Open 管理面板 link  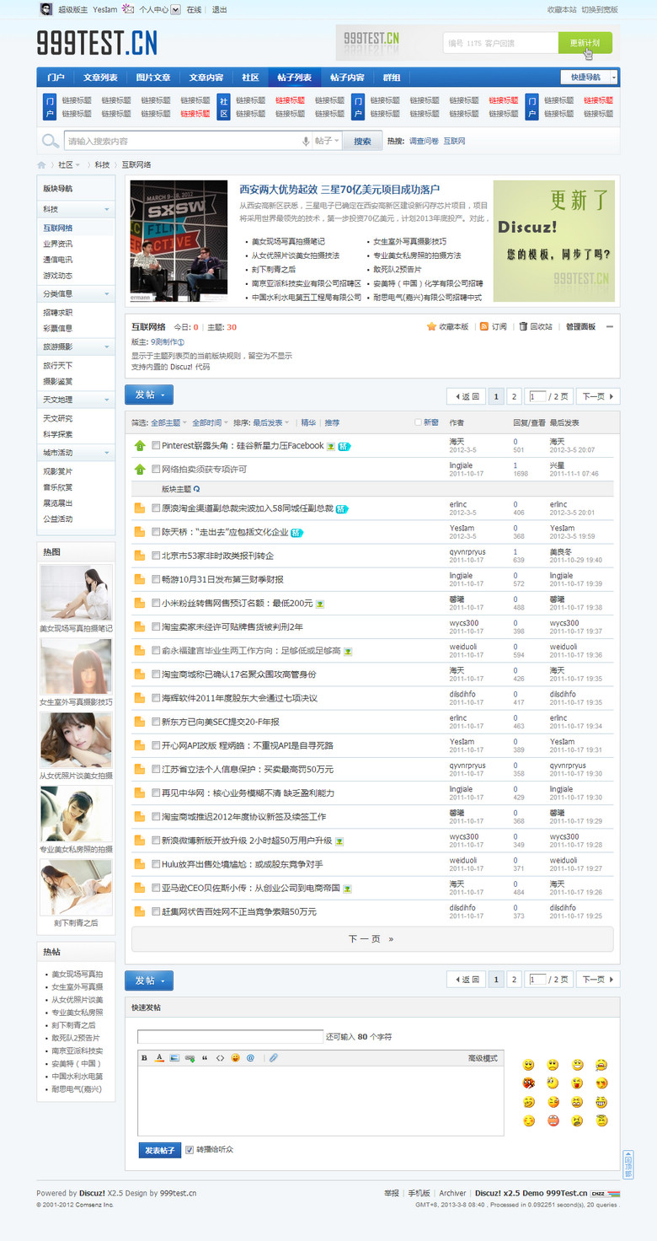coord(580,326)
